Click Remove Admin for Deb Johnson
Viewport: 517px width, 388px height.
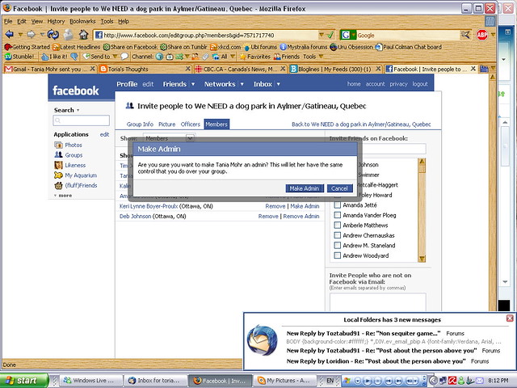tap(301, 216)
